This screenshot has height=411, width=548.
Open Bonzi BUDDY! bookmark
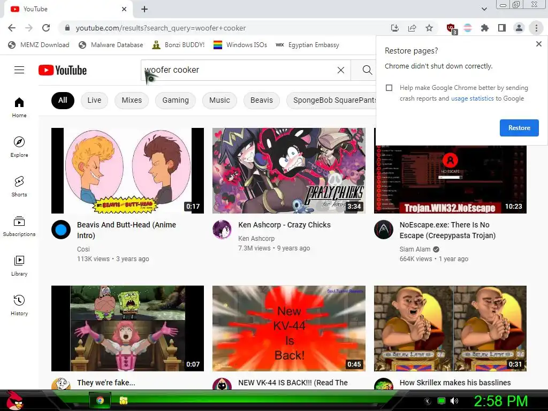coord(178,45)
